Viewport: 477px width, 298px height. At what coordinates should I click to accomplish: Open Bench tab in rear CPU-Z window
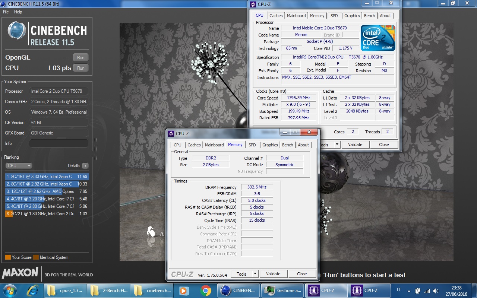coord(369,16)
